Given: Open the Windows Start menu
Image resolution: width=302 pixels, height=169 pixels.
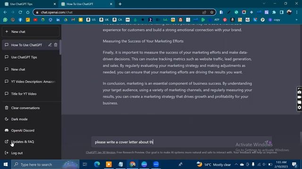Looking at the screenshot, I should [x=6, y=164].
